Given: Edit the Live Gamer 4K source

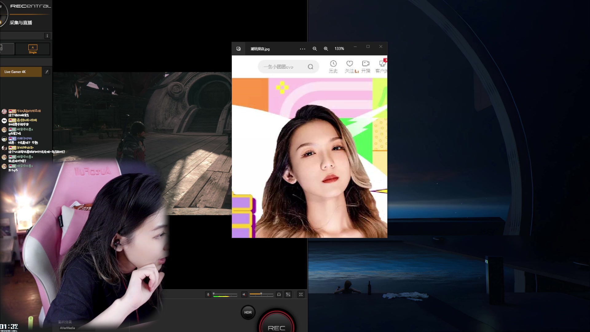Looking at the screenshot, I should (x=47, y=72).
